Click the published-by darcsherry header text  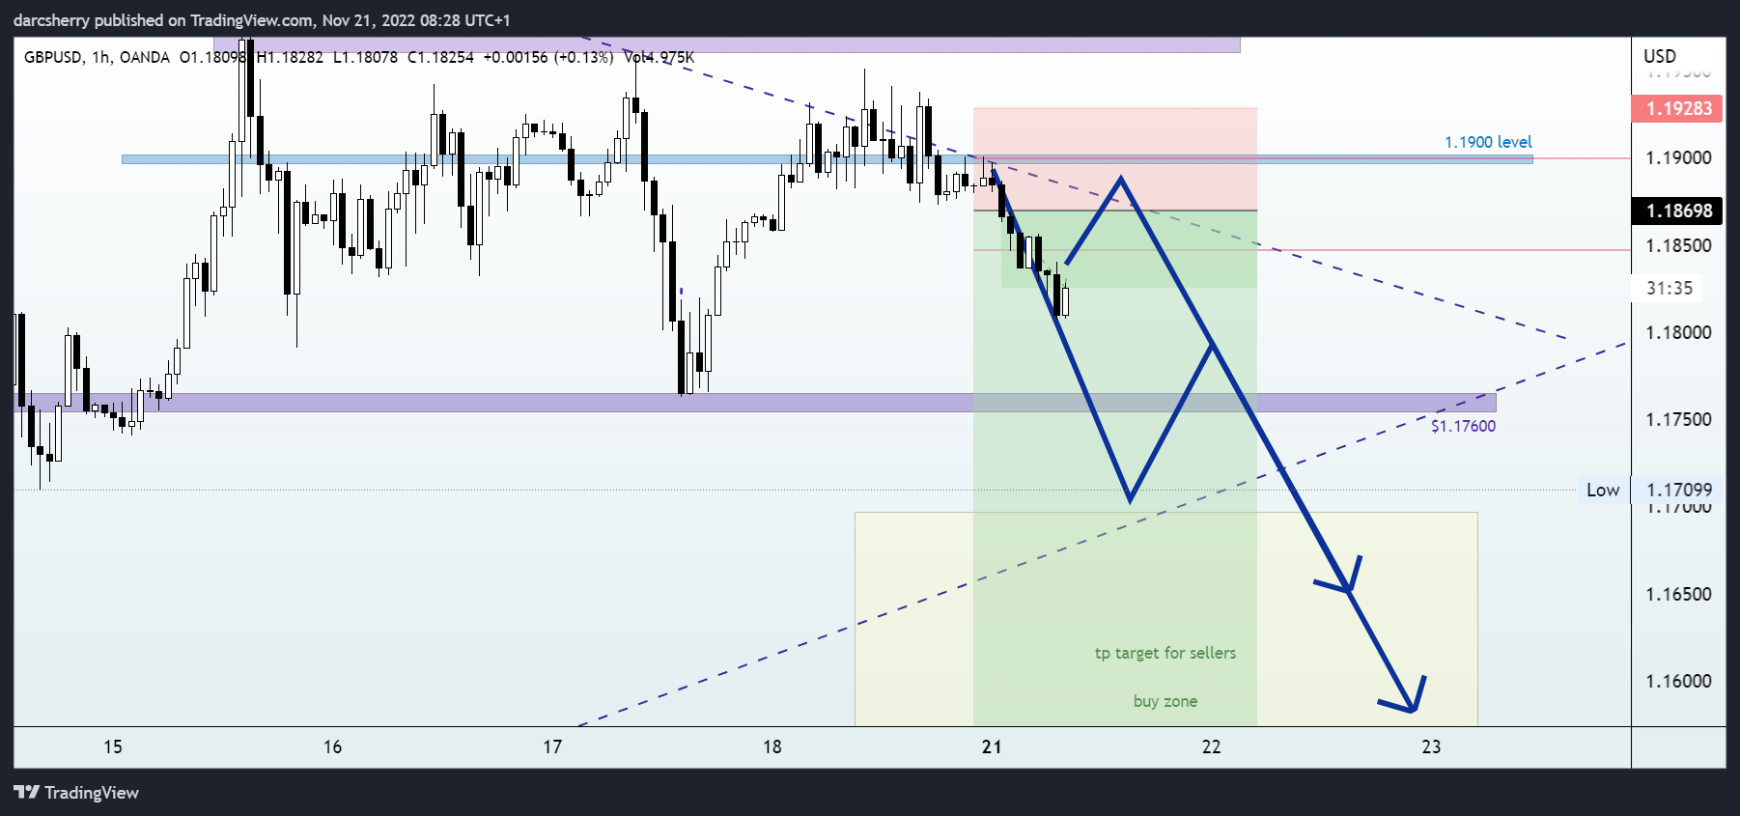click(x=262, y=20)
